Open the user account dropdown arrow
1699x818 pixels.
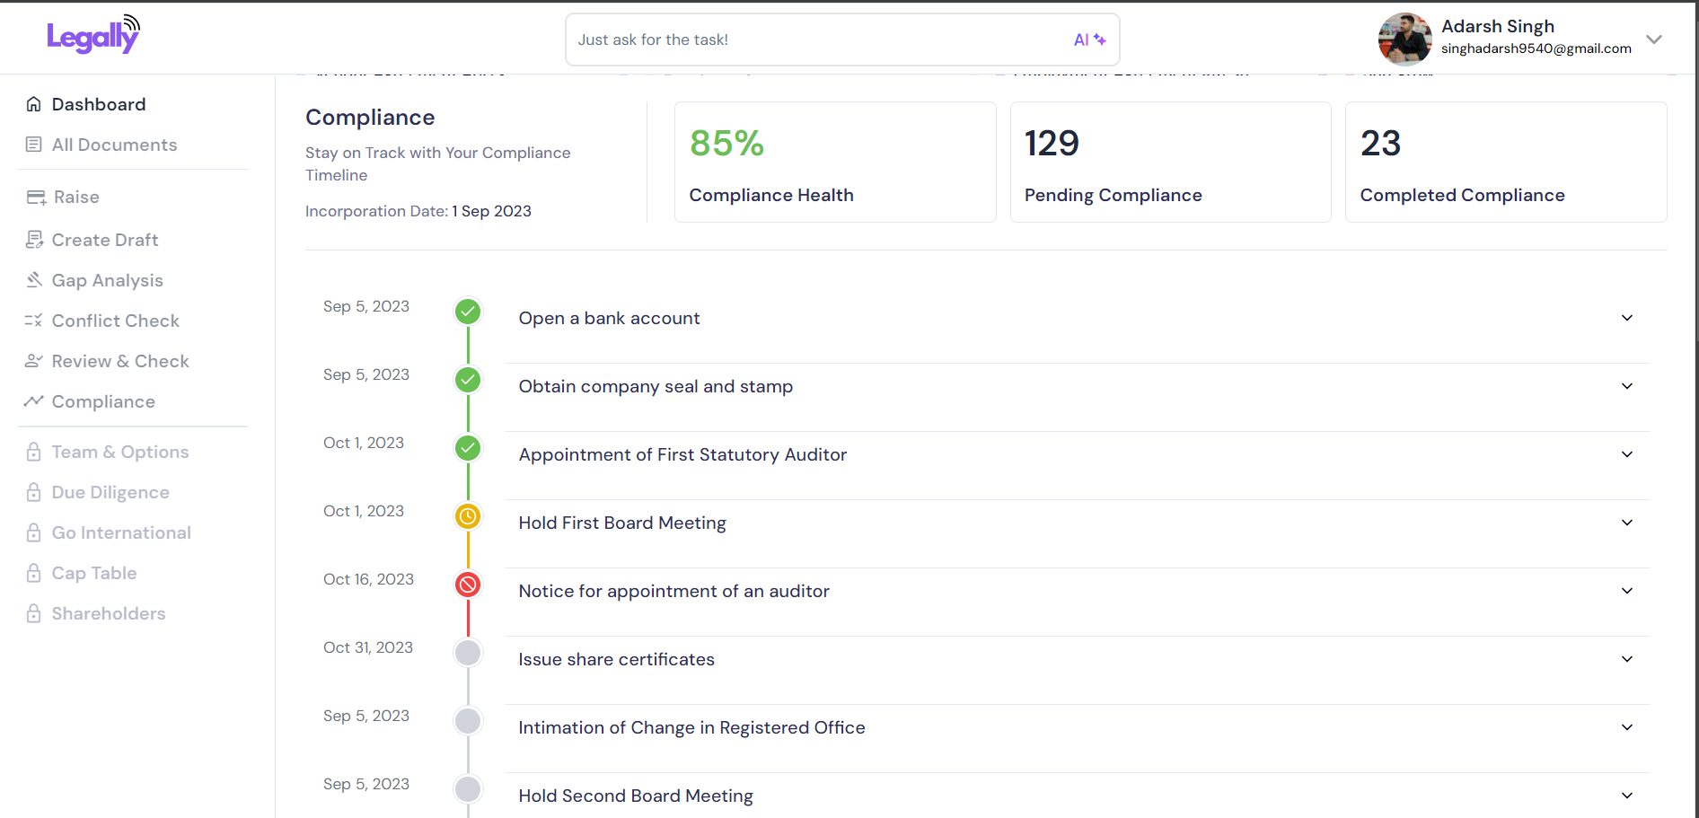(1654, 40)
